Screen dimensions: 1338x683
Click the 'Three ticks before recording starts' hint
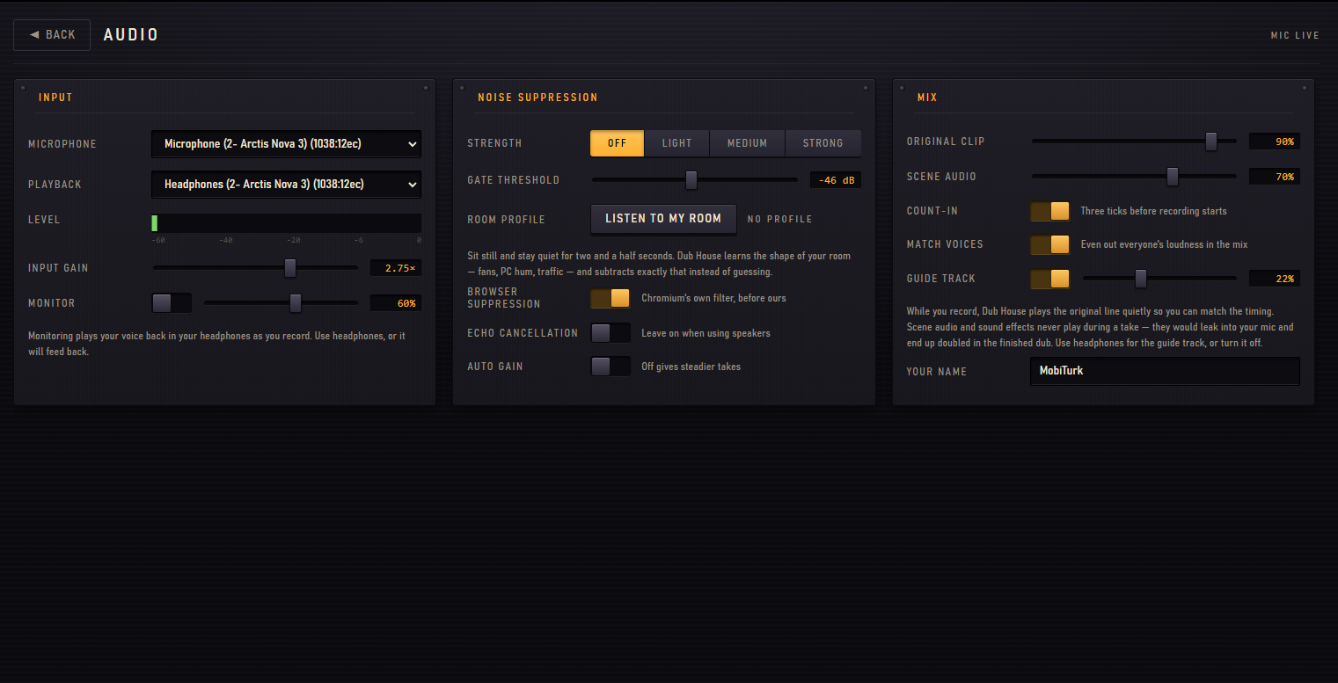1153,211
